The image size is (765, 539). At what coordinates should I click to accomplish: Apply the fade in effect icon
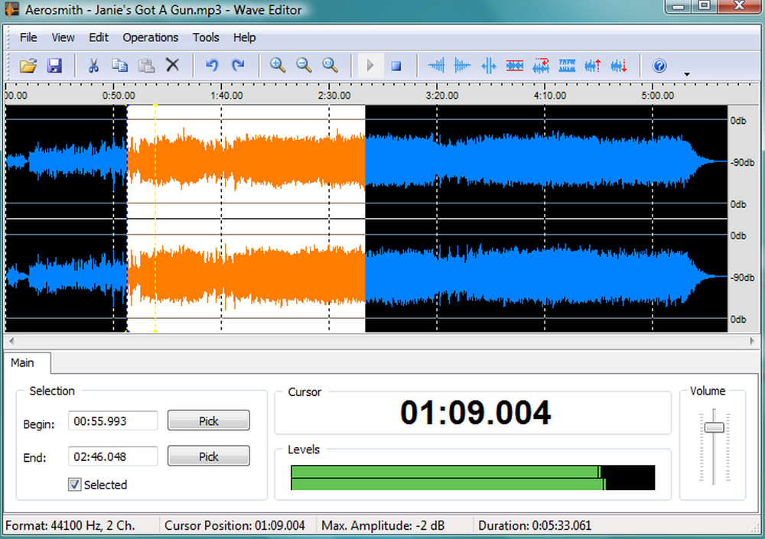[436, 65]
